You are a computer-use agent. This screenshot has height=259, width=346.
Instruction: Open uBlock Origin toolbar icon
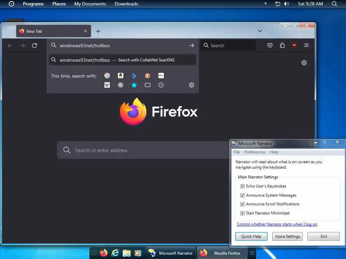coord(294,45)
